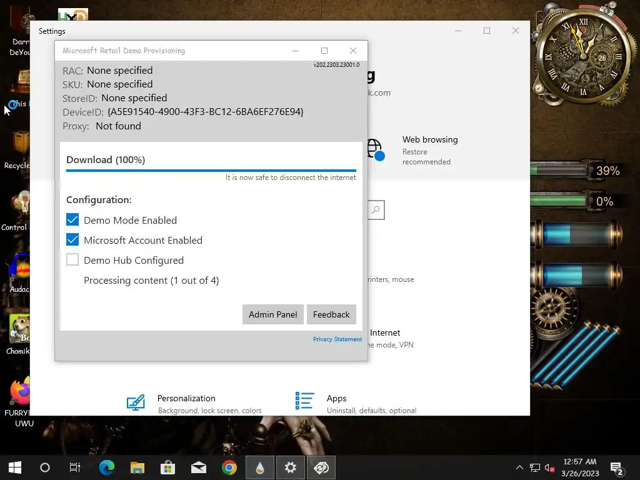Open Recycle Bin desktop icon
The image size is (640, 480).
17,149
